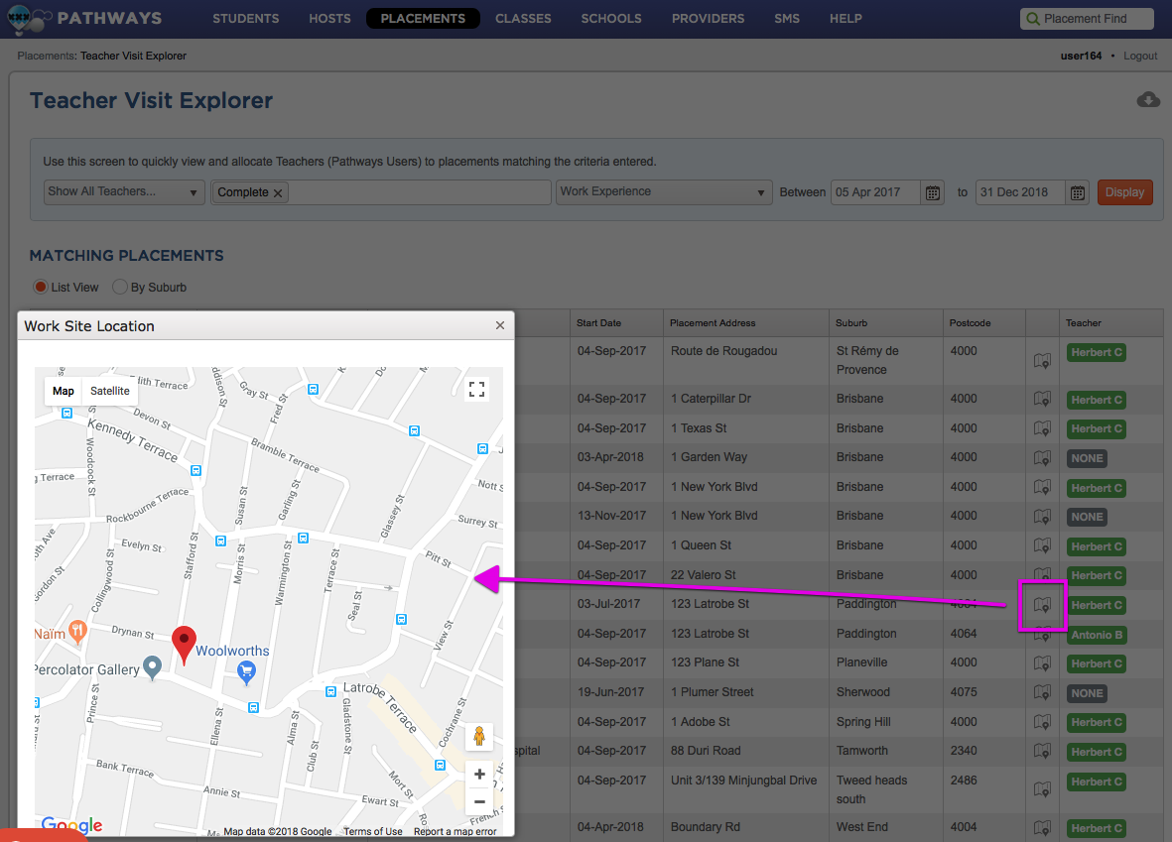Click the start date field 05 Apr 2017
1172x842 pixels.
click(875, 192)
